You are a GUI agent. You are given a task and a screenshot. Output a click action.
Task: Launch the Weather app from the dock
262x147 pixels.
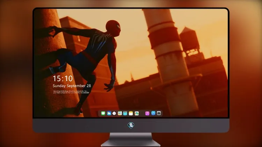tap(109, 113)
